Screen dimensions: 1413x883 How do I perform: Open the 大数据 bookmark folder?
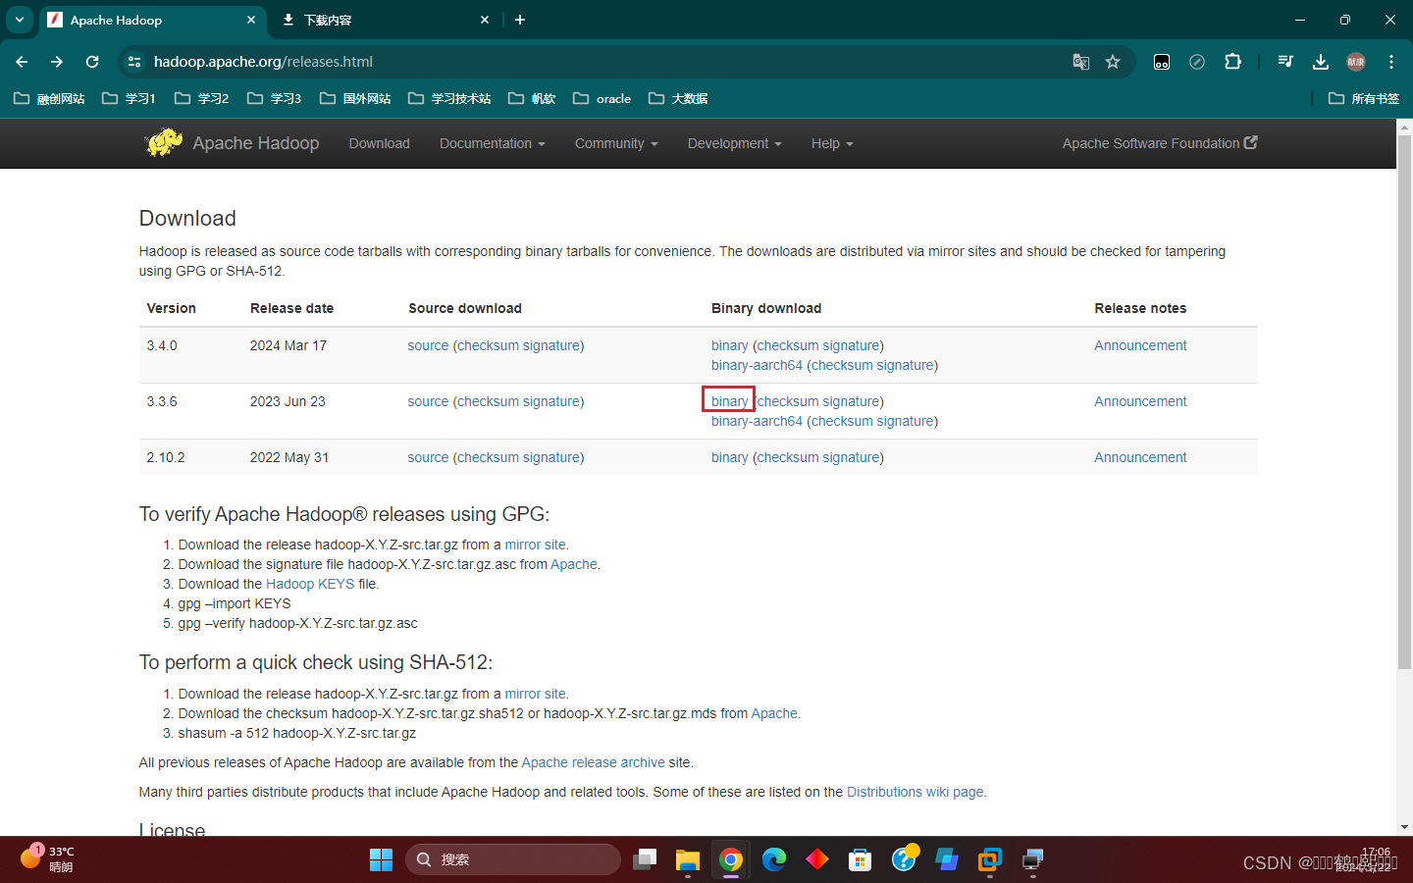coord(678,98)
